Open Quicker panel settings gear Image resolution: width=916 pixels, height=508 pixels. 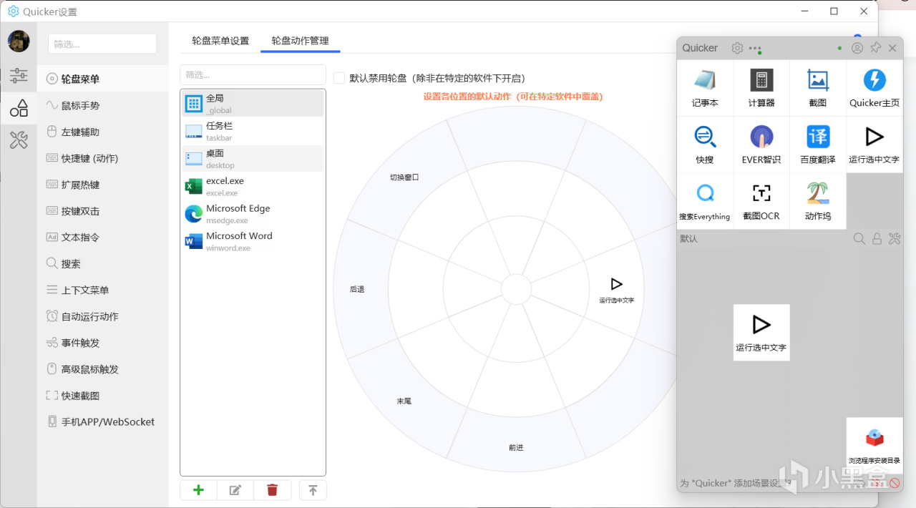point(737,48)
